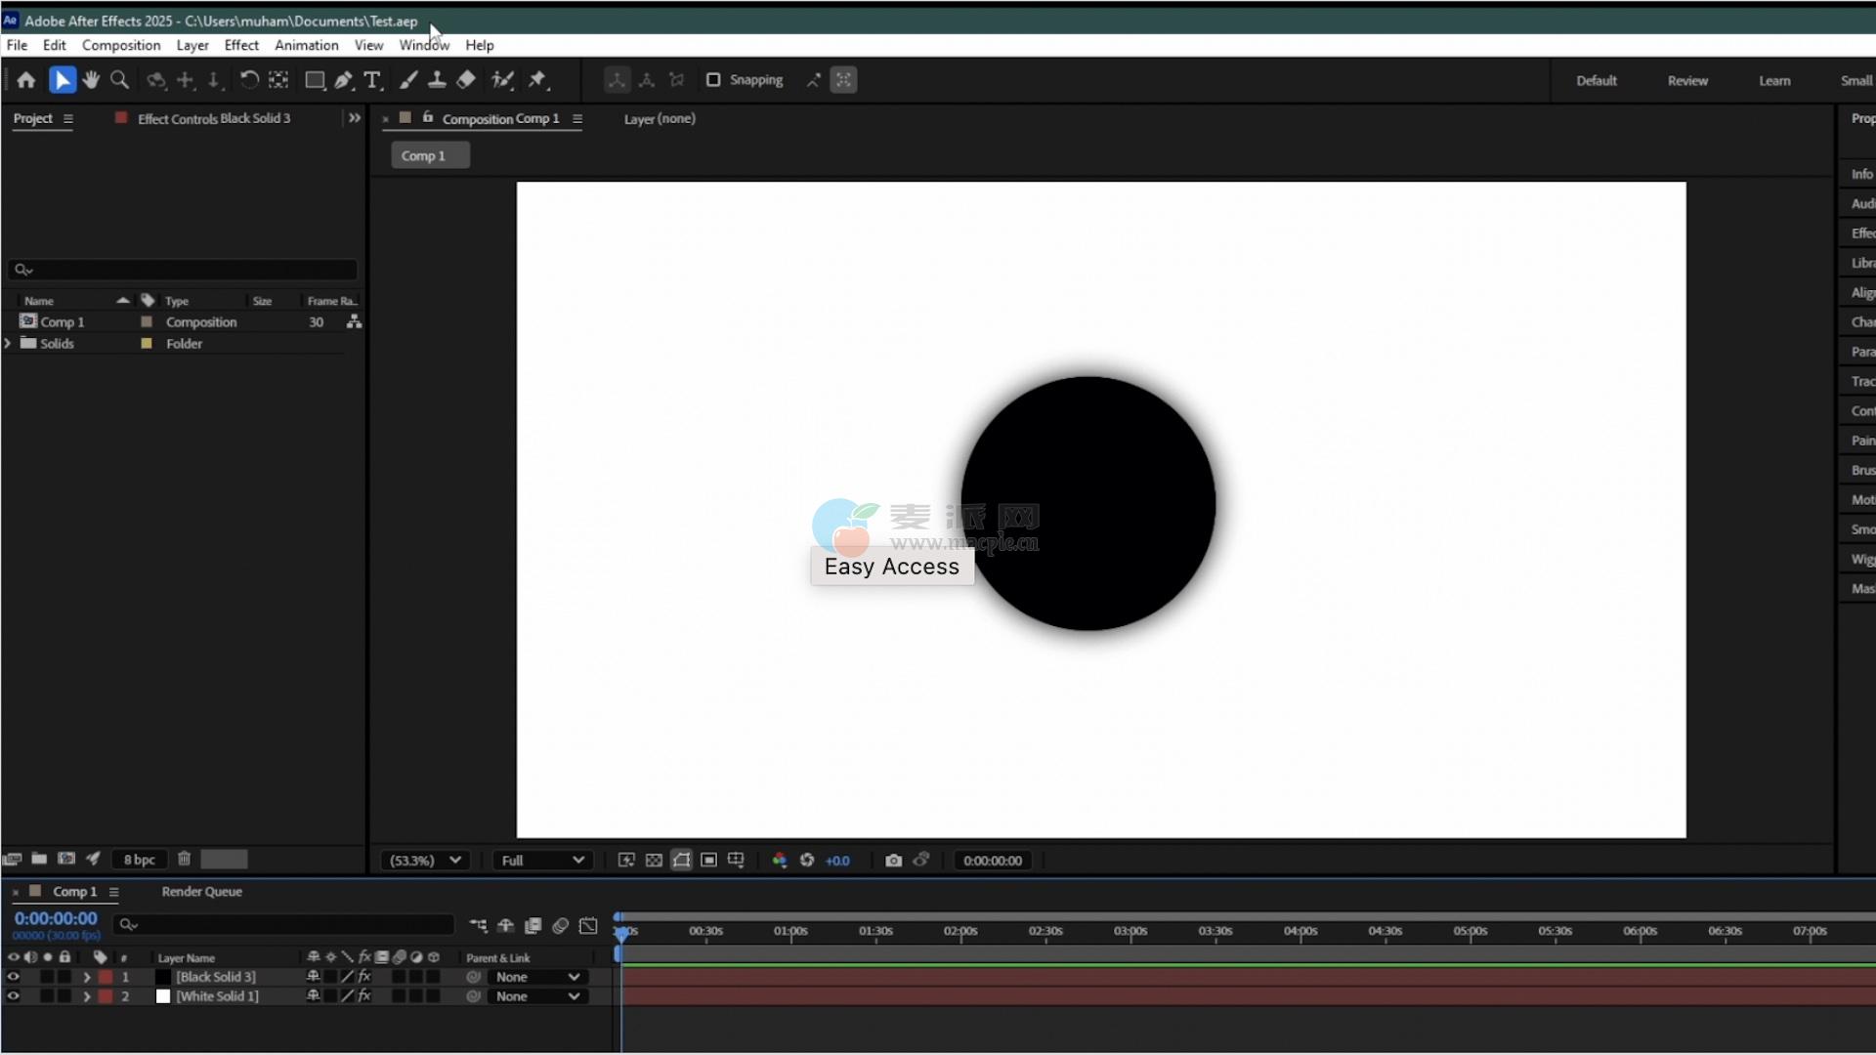This screenshot has height=1055, width=1876.
Task: Click the Comp 1 breadcrumb in viewer
Action: [430, 155]
